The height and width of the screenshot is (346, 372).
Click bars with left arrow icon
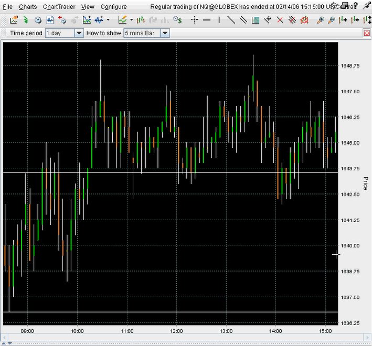pyautogui.click(x=355, y=20)
